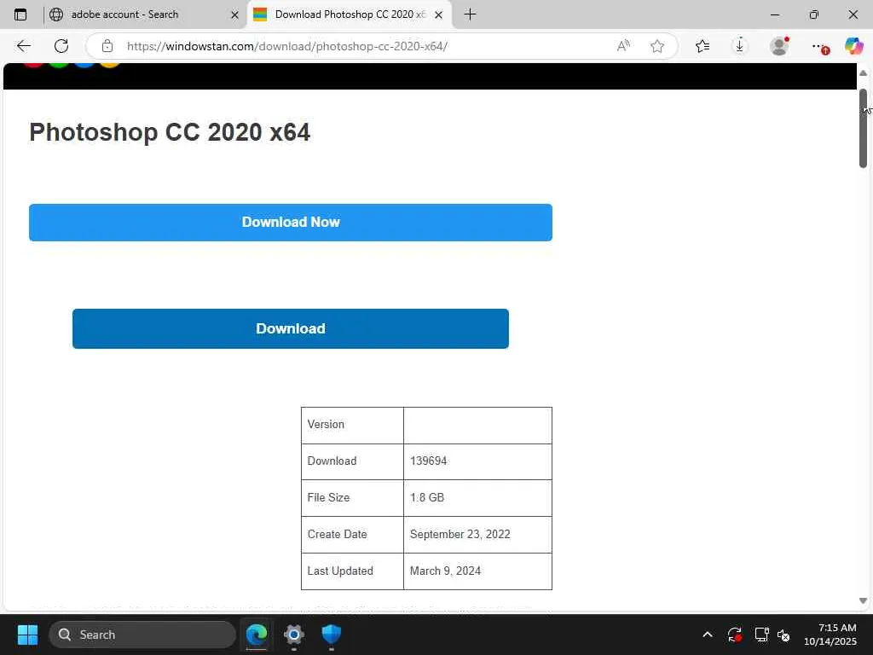Click the File Size label cell
Screen dimensions: 873x655
point(352,498)
